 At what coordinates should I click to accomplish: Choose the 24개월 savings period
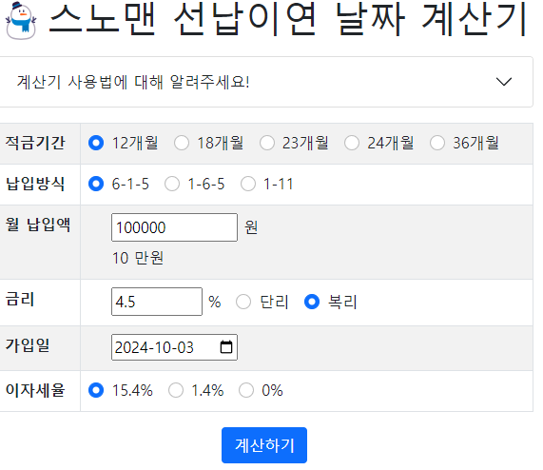pos(352,143)
